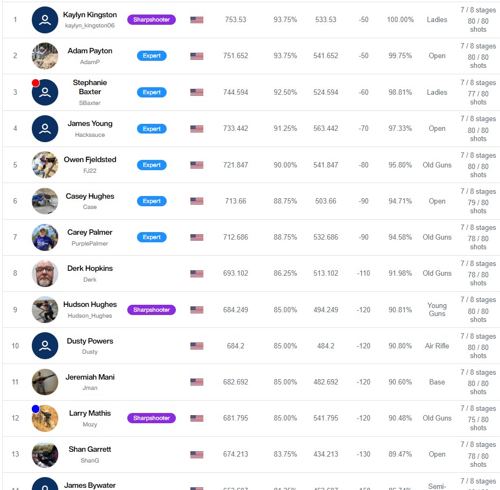
Task: Open Carey Palmer's name link
Action: [90, 233]
